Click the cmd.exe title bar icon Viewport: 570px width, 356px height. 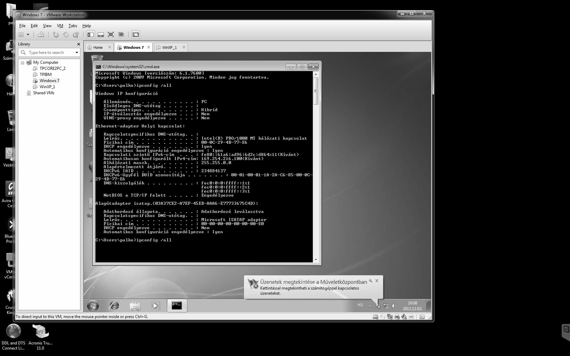pyautogui.click(x=98, y=67)
